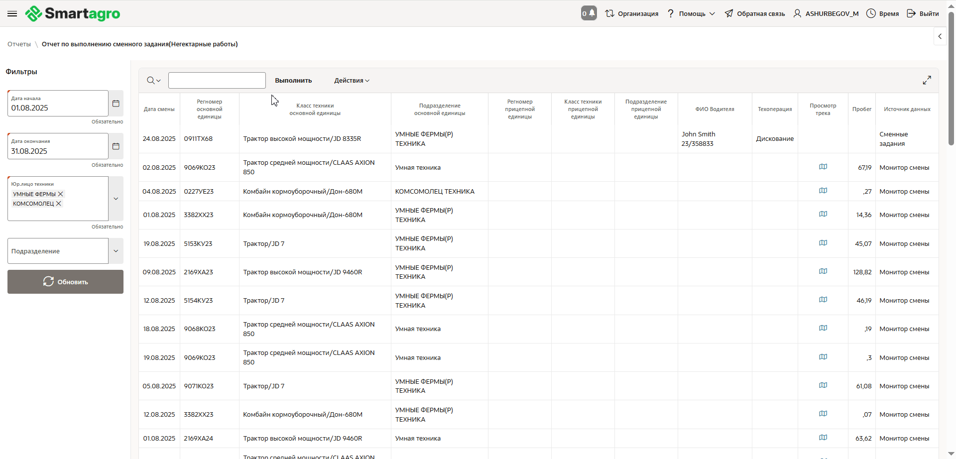The height and width of the screenshot is (459, 956).
Task: Remove УМНЫЕ ФЕРМЫ filter tag
Action: tap(61, 194)
